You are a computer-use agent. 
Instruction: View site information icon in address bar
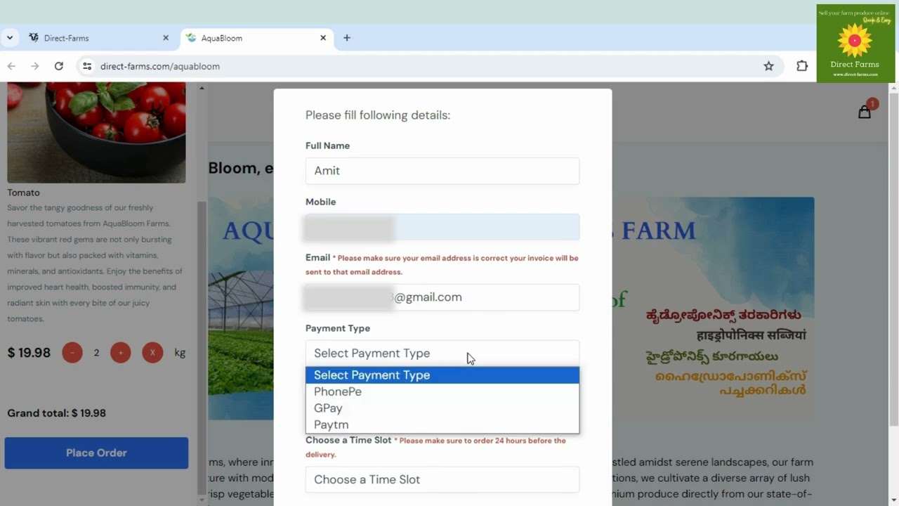point(87,66)
